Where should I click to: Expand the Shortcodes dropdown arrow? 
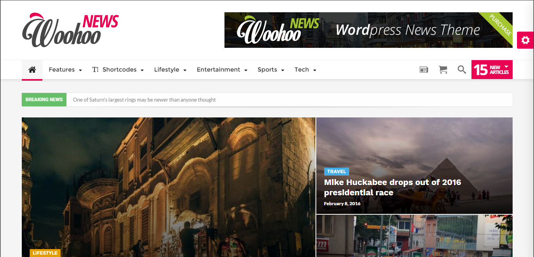[x=142, y=70]
